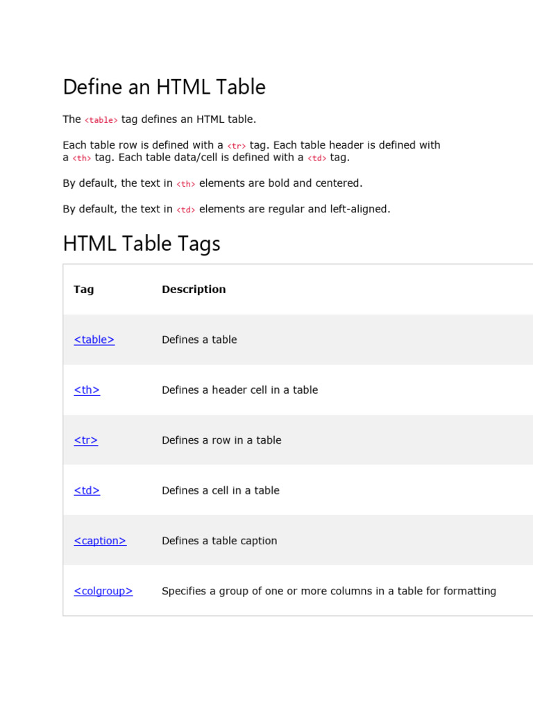Image resolution: width=533 pixels, height=711 pixels.
Task: Open the <table> tag link
Action: pos(94,340)
